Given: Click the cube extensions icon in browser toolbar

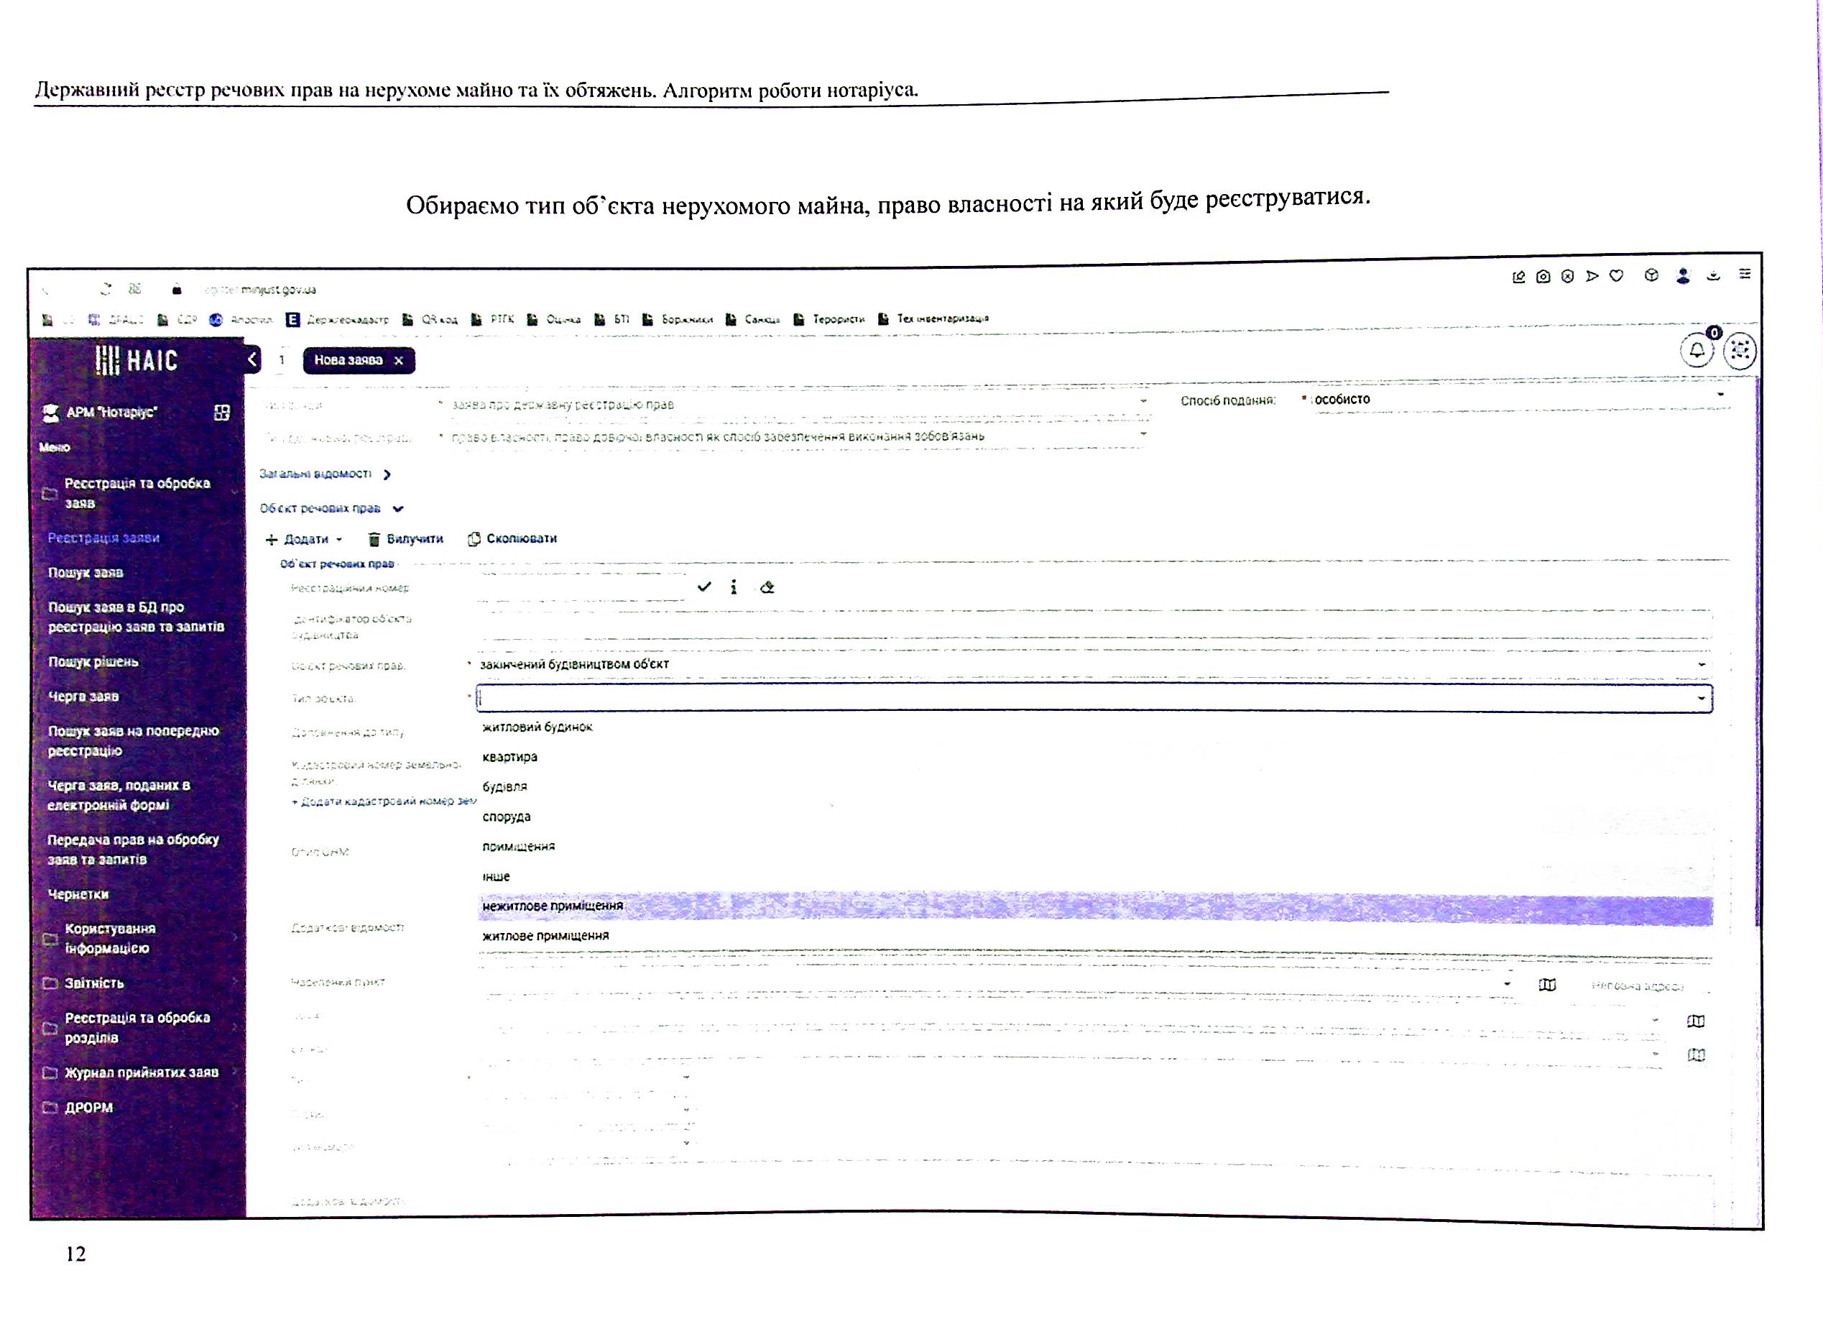Looking at the screenshot, I should 1652,276.
